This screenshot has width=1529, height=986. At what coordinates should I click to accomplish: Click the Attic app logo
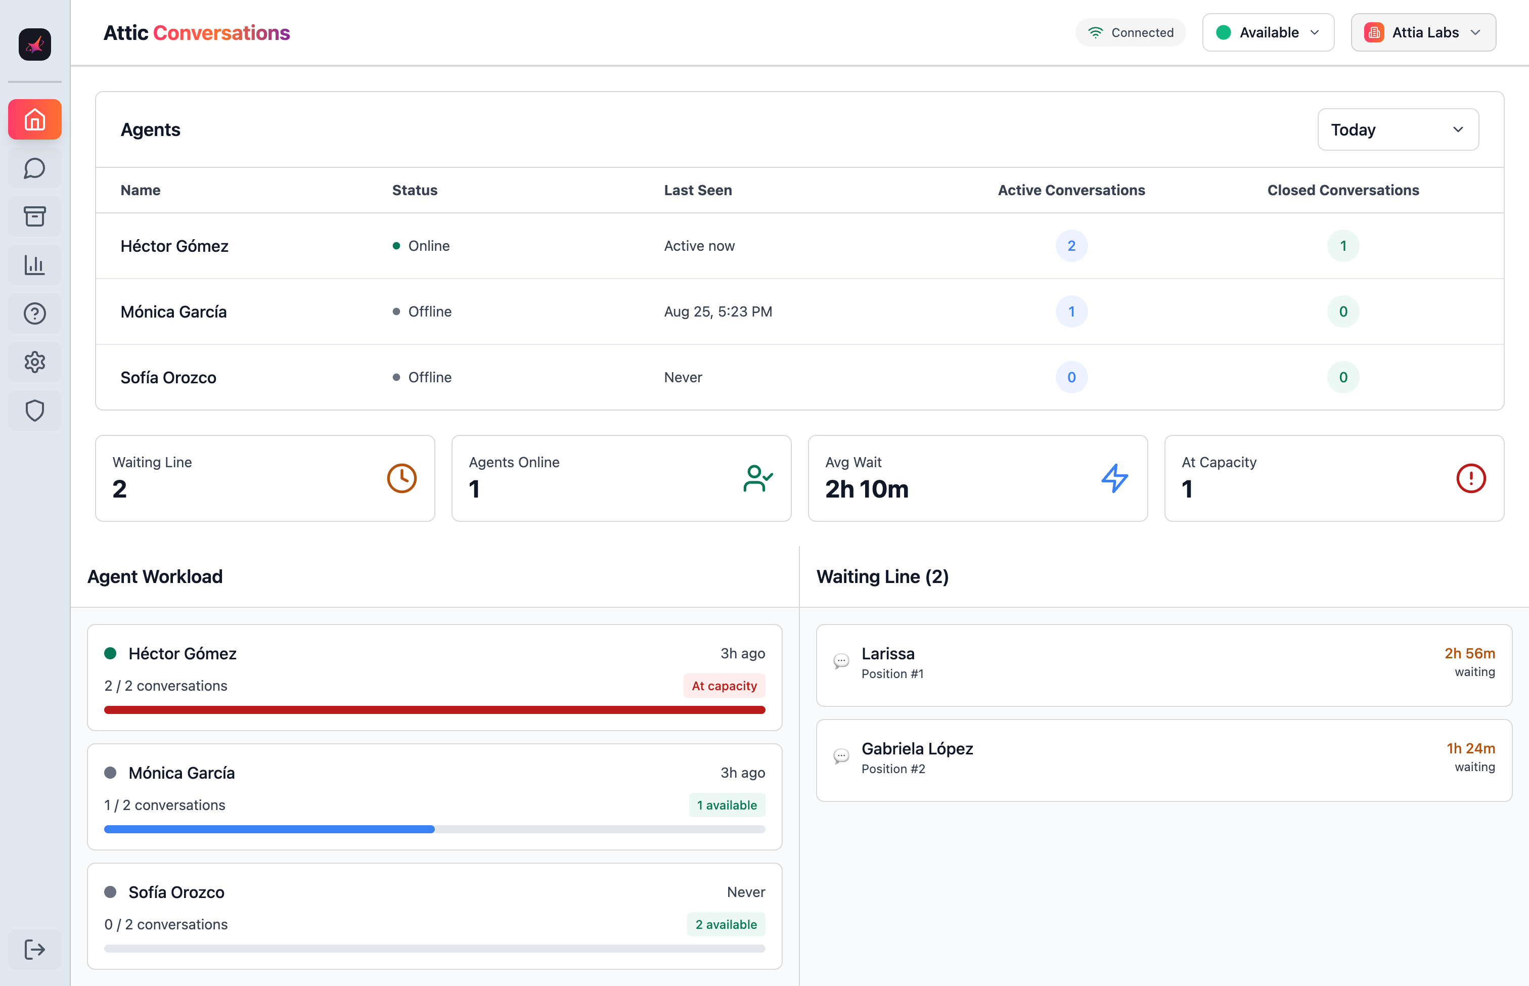pos(34,44)
